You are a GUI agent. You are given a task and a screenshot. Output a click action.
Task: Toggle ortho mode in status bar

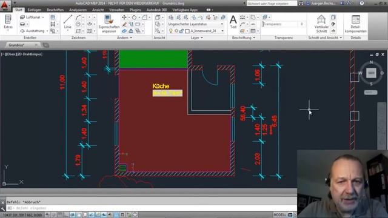pos(66,215)
